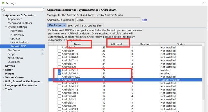Open File Colors settings
The image size is (208, 112).
tap(14, 50)
